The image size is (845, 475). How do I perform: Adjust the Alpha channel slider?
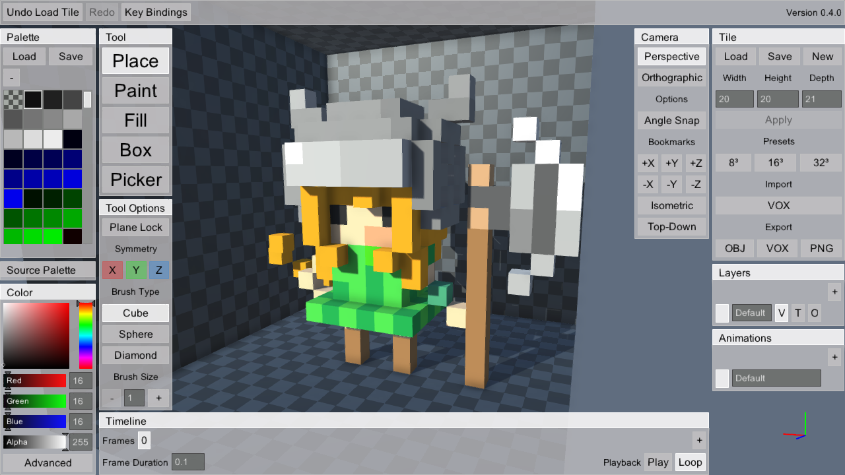[35, 442]
